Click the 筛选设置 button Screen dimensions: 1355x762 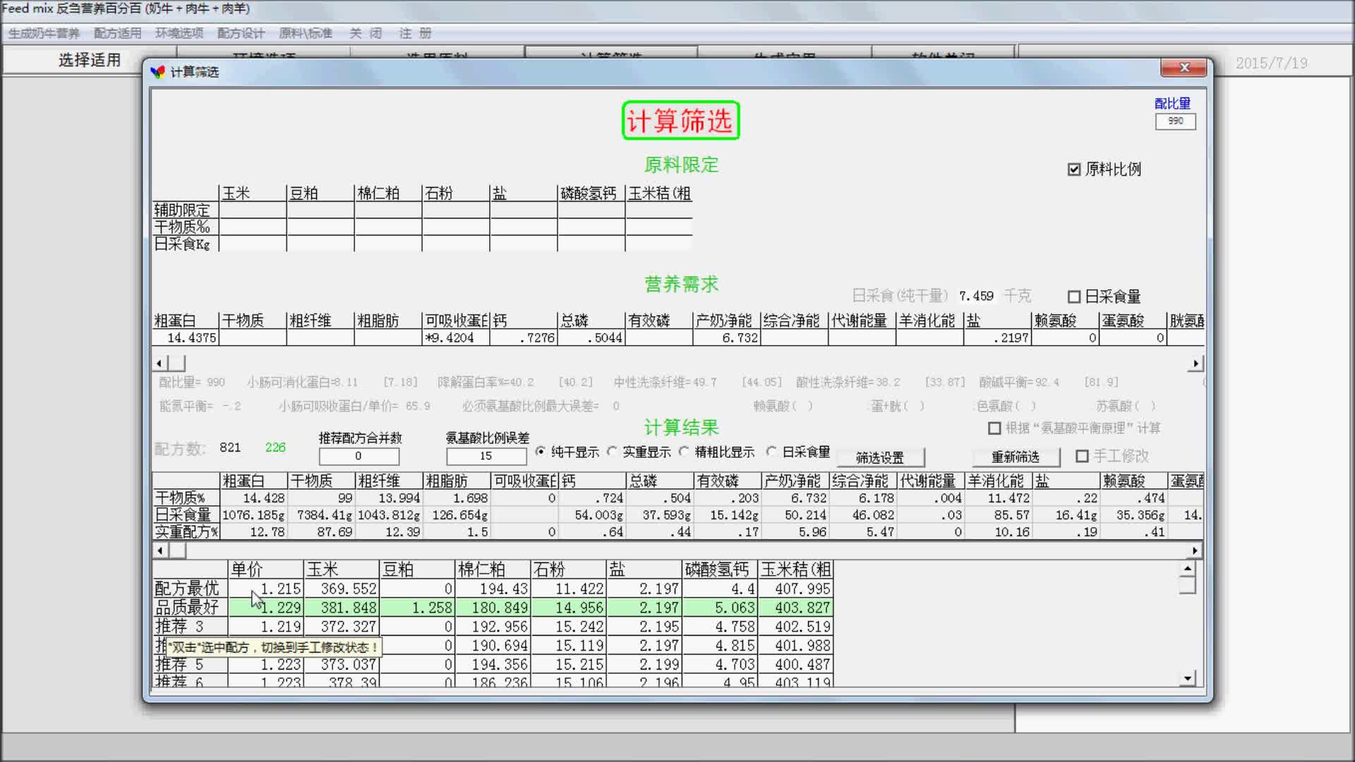point(879,457)
